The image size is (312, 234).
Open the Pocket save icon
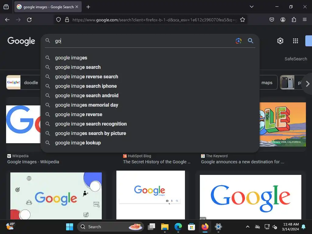272,20
